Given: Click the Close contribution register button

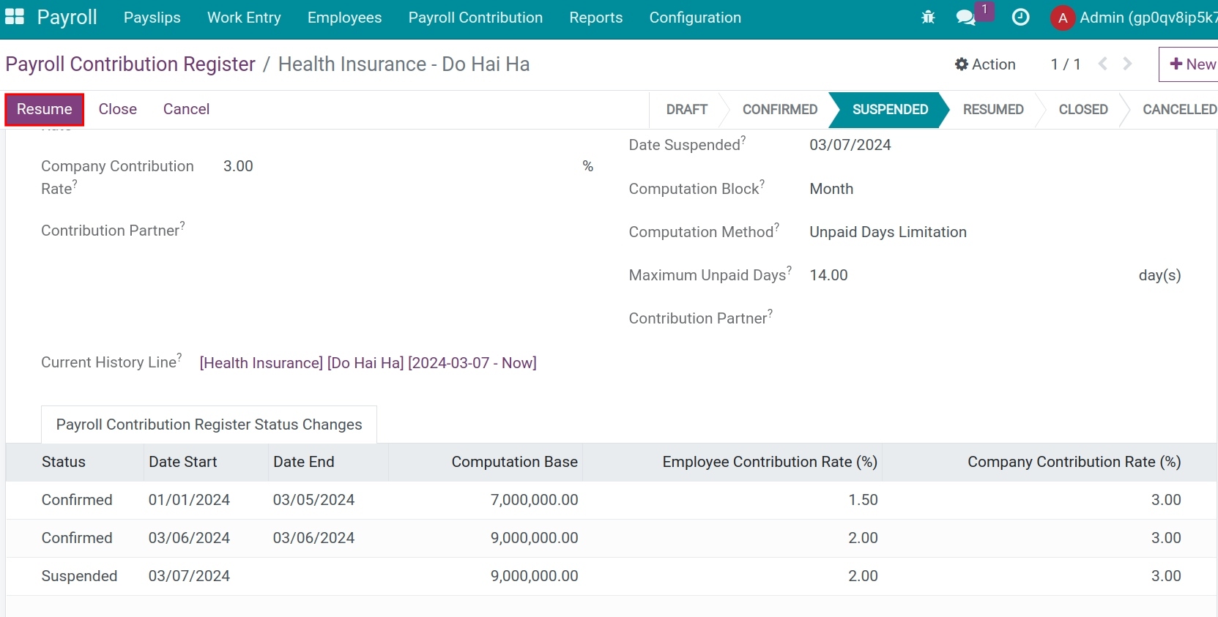Looking at the screenshot, I should point(117,109).
